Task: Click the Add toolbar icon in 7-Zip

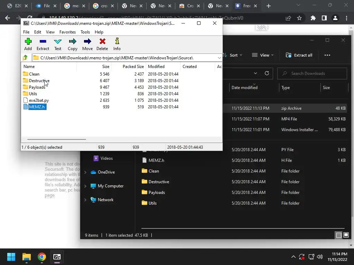Action: (x=28, y=44)
